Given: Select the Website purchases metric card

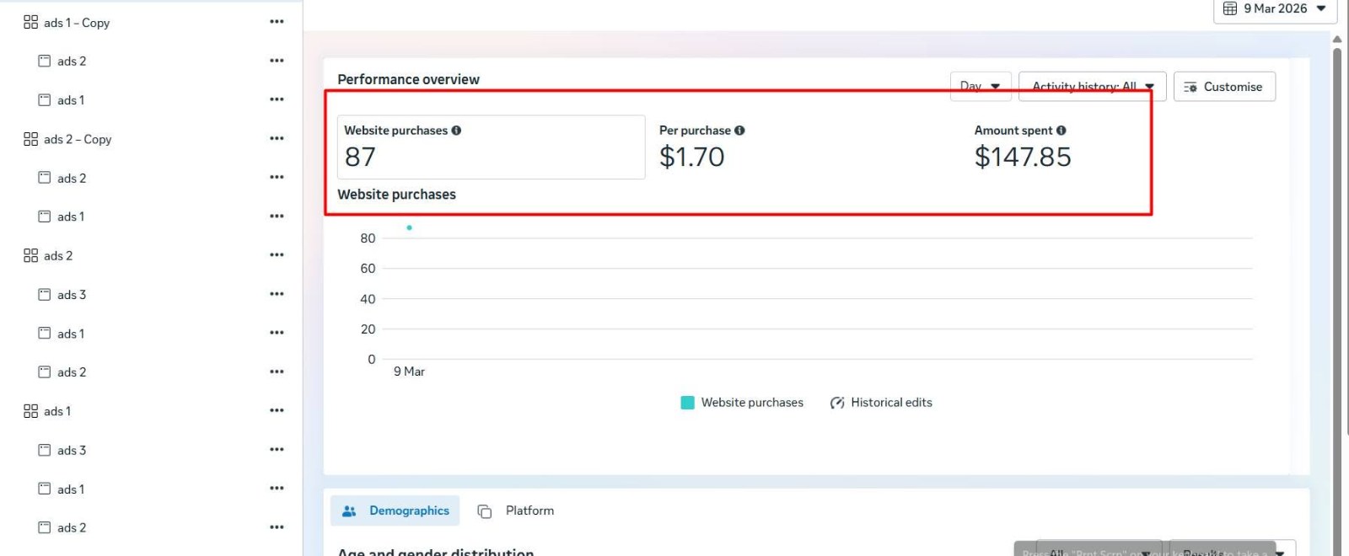Looking at the screenshot, I should pos(492,147).
